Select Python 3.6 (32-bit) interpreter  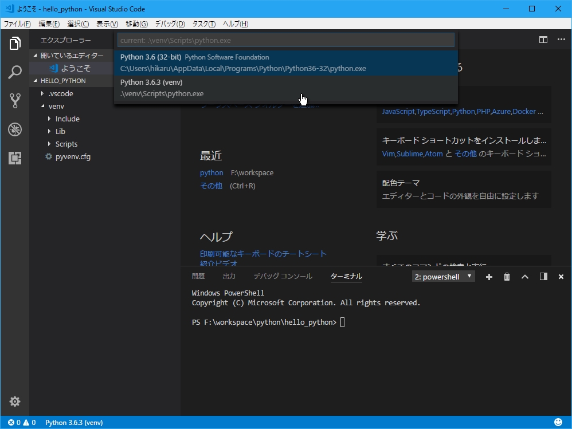pyautogui.click(x=286, y=62)
